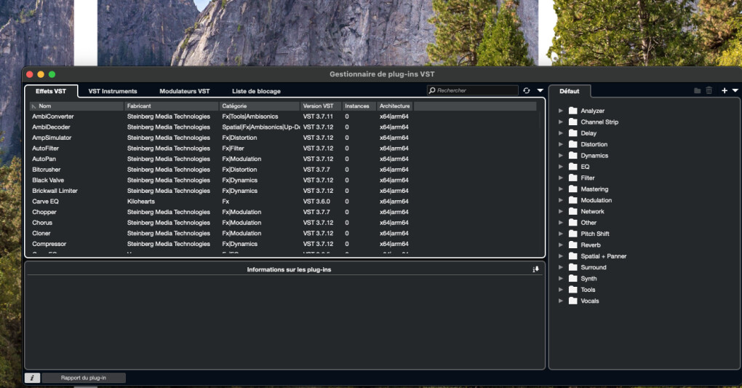Sort by the Nom column header
The height and width of the screenshot is (388, 742).
(76, 106)
